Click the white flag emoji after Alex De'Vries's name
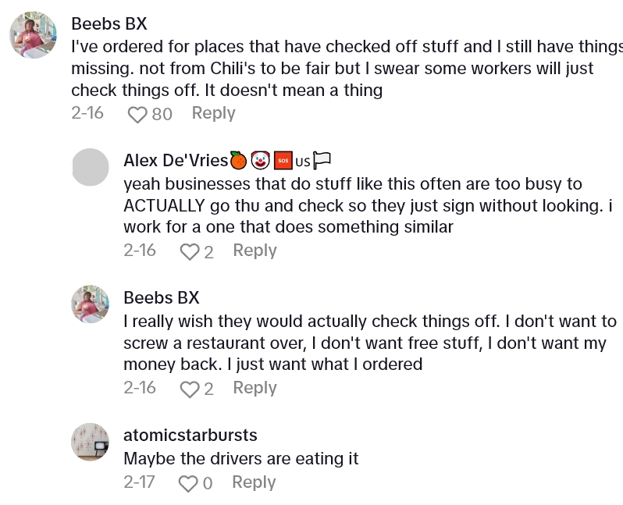The height and width of the screenshot is (505, 623). [x=322, y=161]
